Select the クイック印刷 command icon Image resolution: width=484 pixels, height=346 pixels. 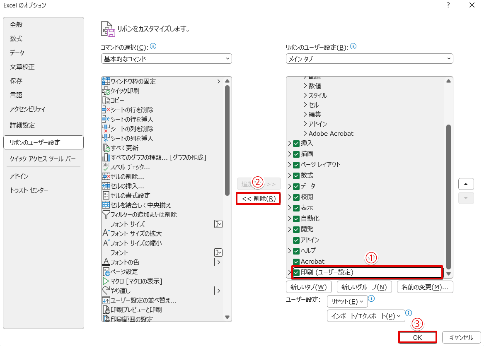104,90
